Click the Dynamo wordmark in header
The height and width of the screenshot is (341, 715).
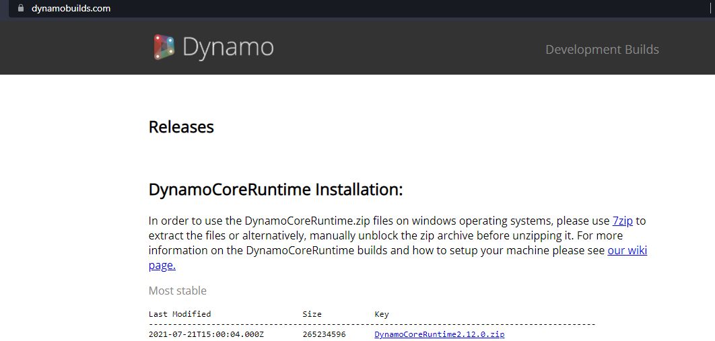coord(228,47)
